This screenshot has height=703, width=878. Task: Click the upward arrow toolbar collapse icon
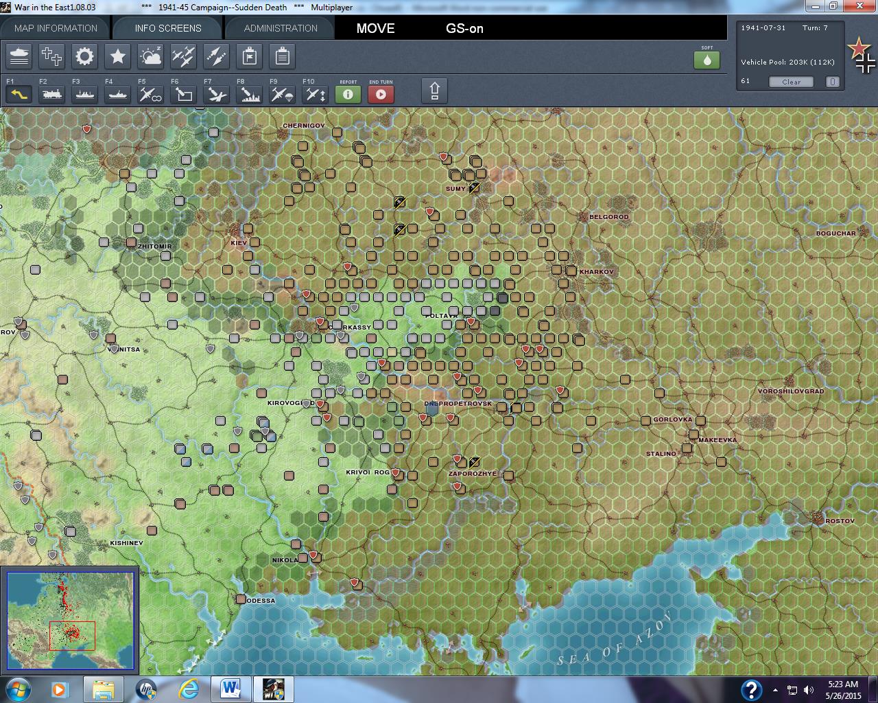(x=435, y=91)
